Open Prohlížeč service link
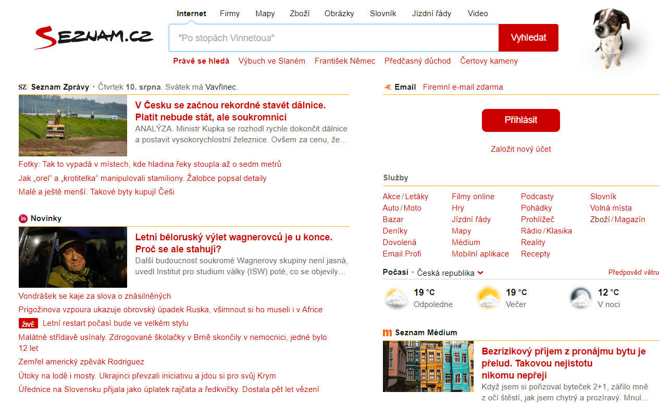This screenshot has width=671, height=404. click(538, 219)
